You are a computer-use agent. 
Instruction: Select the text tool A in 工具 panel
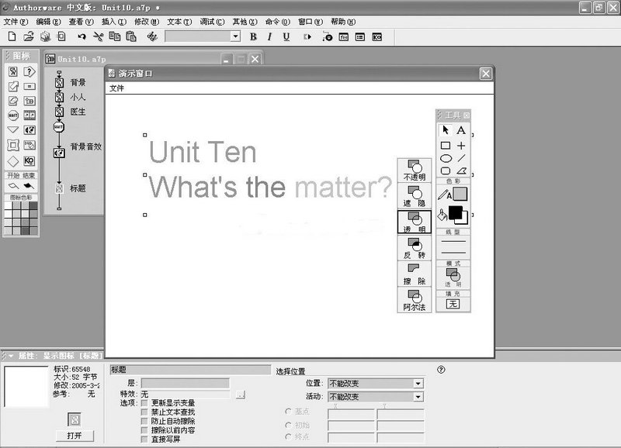tap(460, 130)
